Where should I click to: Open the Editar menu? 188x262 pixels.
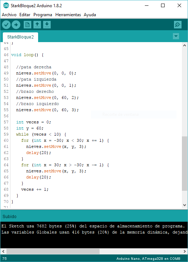pos(25,15)
